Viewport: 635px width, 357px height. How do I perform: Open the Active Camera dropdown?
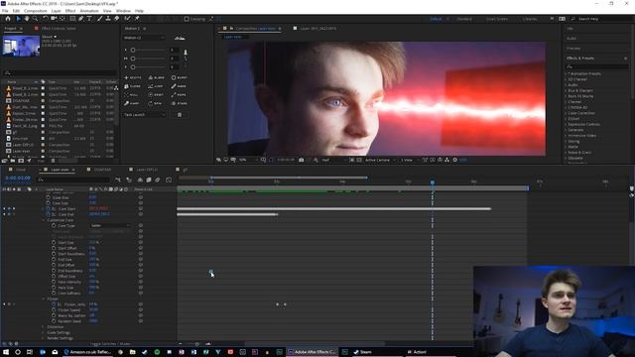pyautogui.click(x=380, y=160)
